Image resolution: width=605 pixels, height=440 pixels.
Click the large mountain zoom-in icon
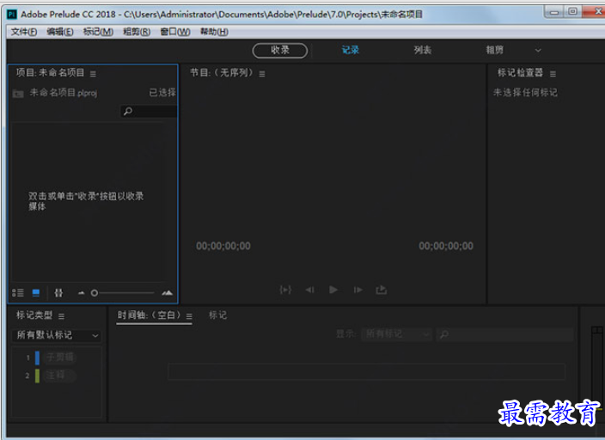(167, 293)
